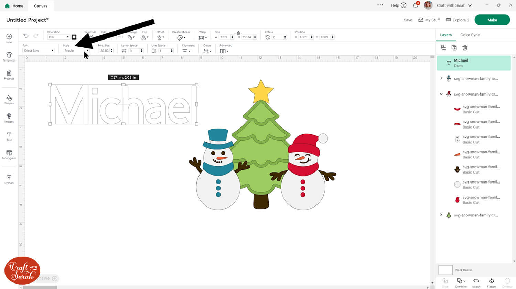Screen dimensions: 516x289
Task: Open the pen color swatch beside Operation
Action: point(74,37)
